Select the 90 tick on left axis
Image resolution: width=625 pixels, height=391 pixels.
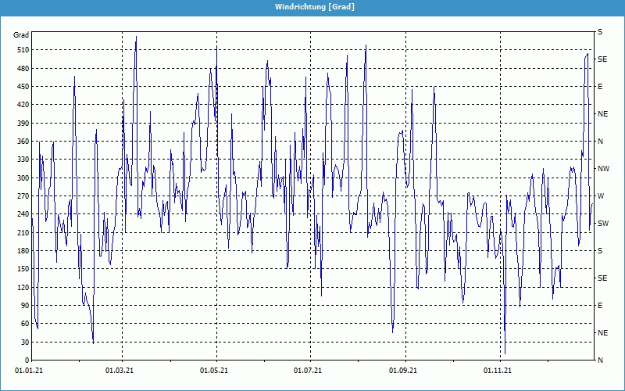pos(23,306)
